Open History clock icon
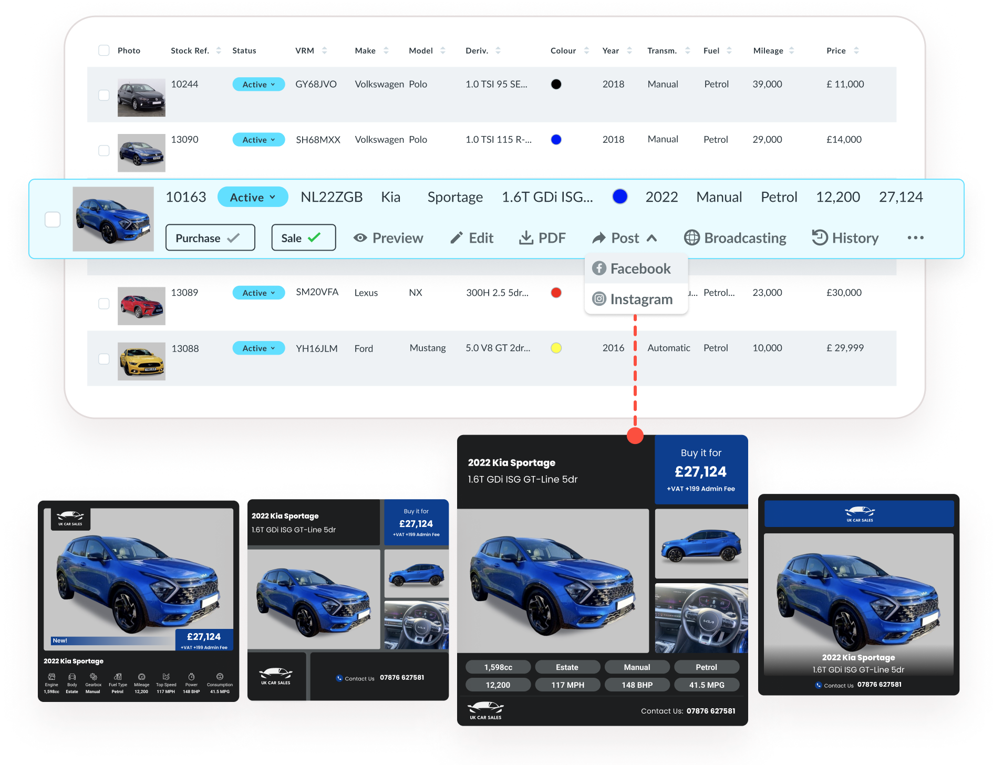 point(819,238)
